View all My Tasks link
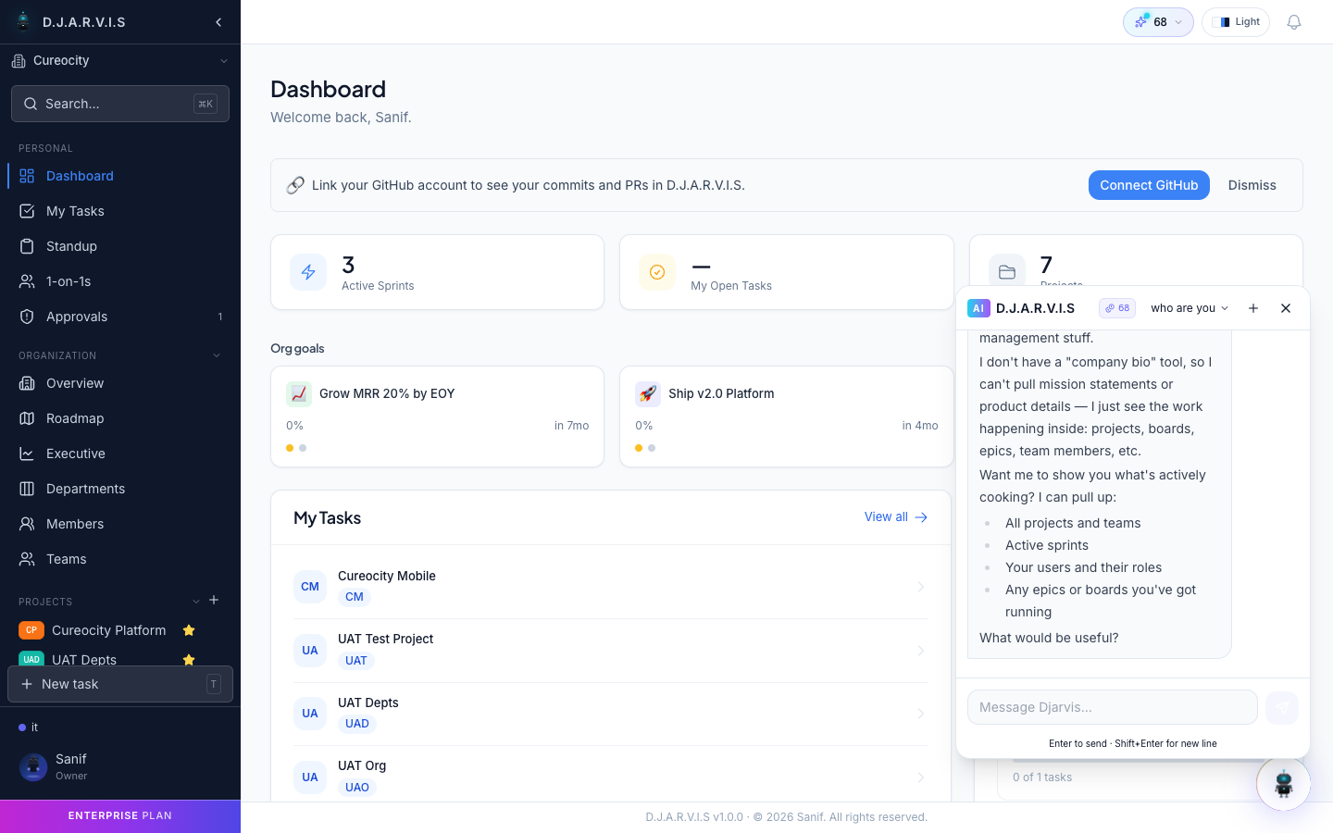 [896, 517]
